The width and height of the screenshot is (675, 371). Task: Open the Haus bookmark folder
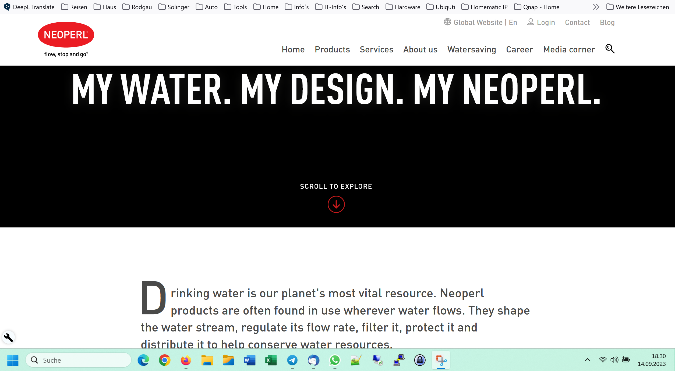click(x=105, y=7)
